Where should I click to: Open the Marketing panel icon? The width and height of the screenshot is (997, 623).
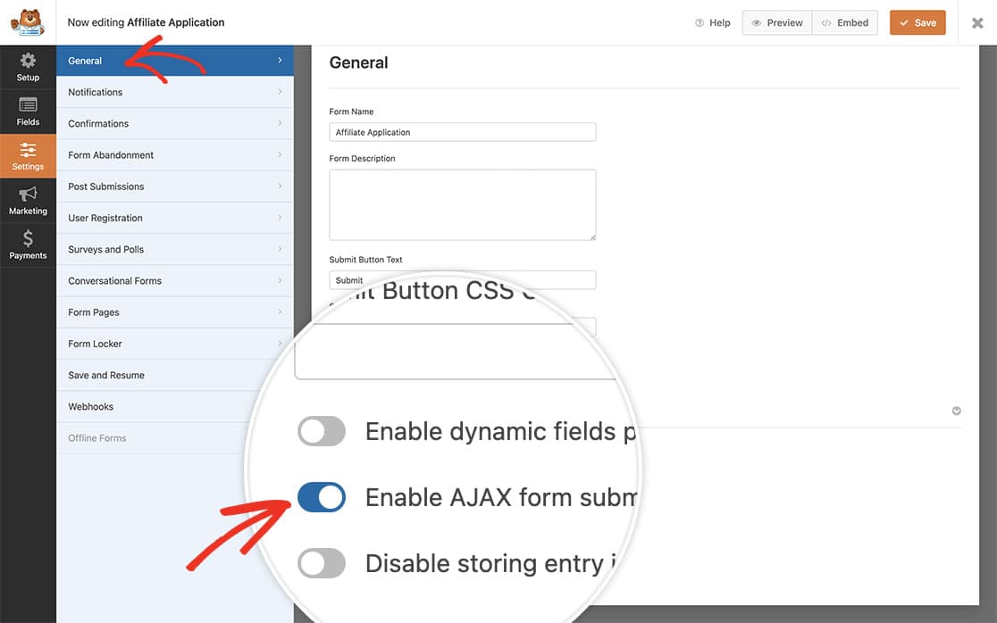(x=28, y=199)
